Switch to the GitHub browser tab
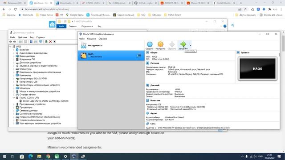This screenshot has width=285, height=160. coord(146,3)
